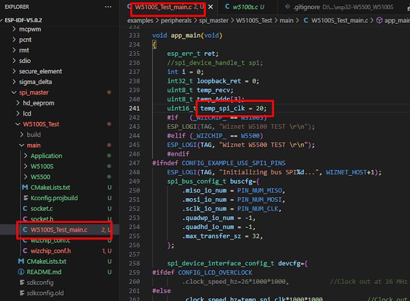Viewport: 410px width, 301px height.
Task: Close the w5100s.c editor tab
Action: pos(270,7)
